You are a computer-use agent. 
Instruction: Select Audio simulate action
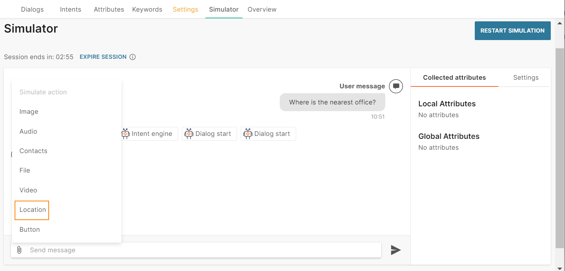(x=28, y=131)
